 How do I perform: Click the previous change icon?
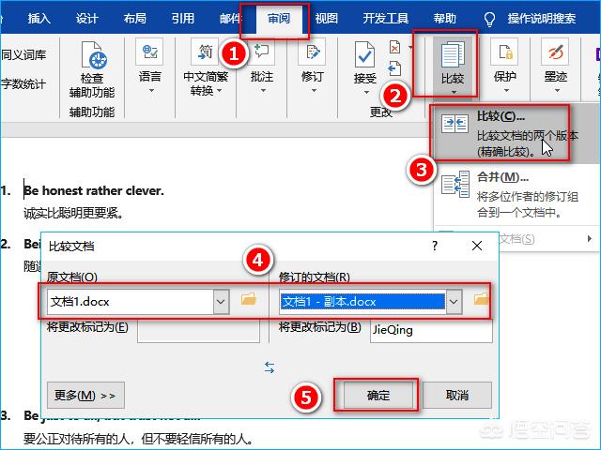tap(394, 68)
